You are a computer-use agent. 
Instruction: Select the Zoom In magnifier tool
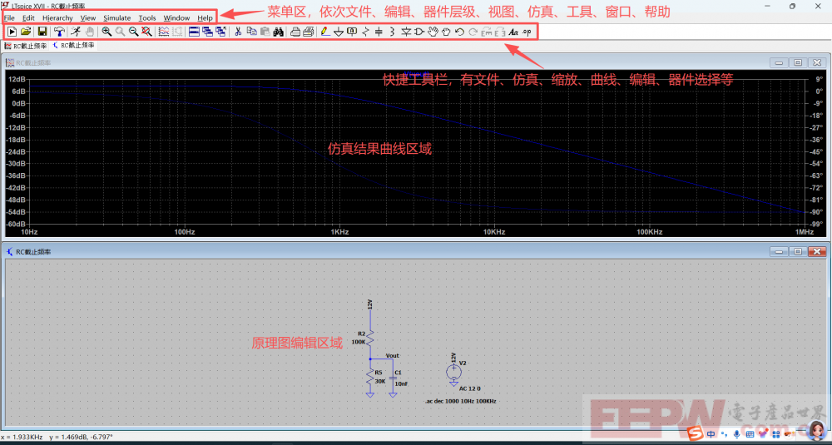[107, 32]
